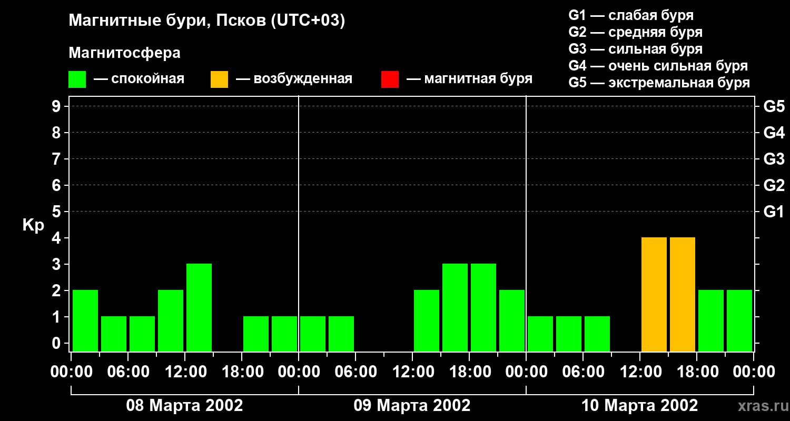Select the 'G5 — экстремальная буря' legend line
Viewport: 790px width, 421px height.
point(659,83)
